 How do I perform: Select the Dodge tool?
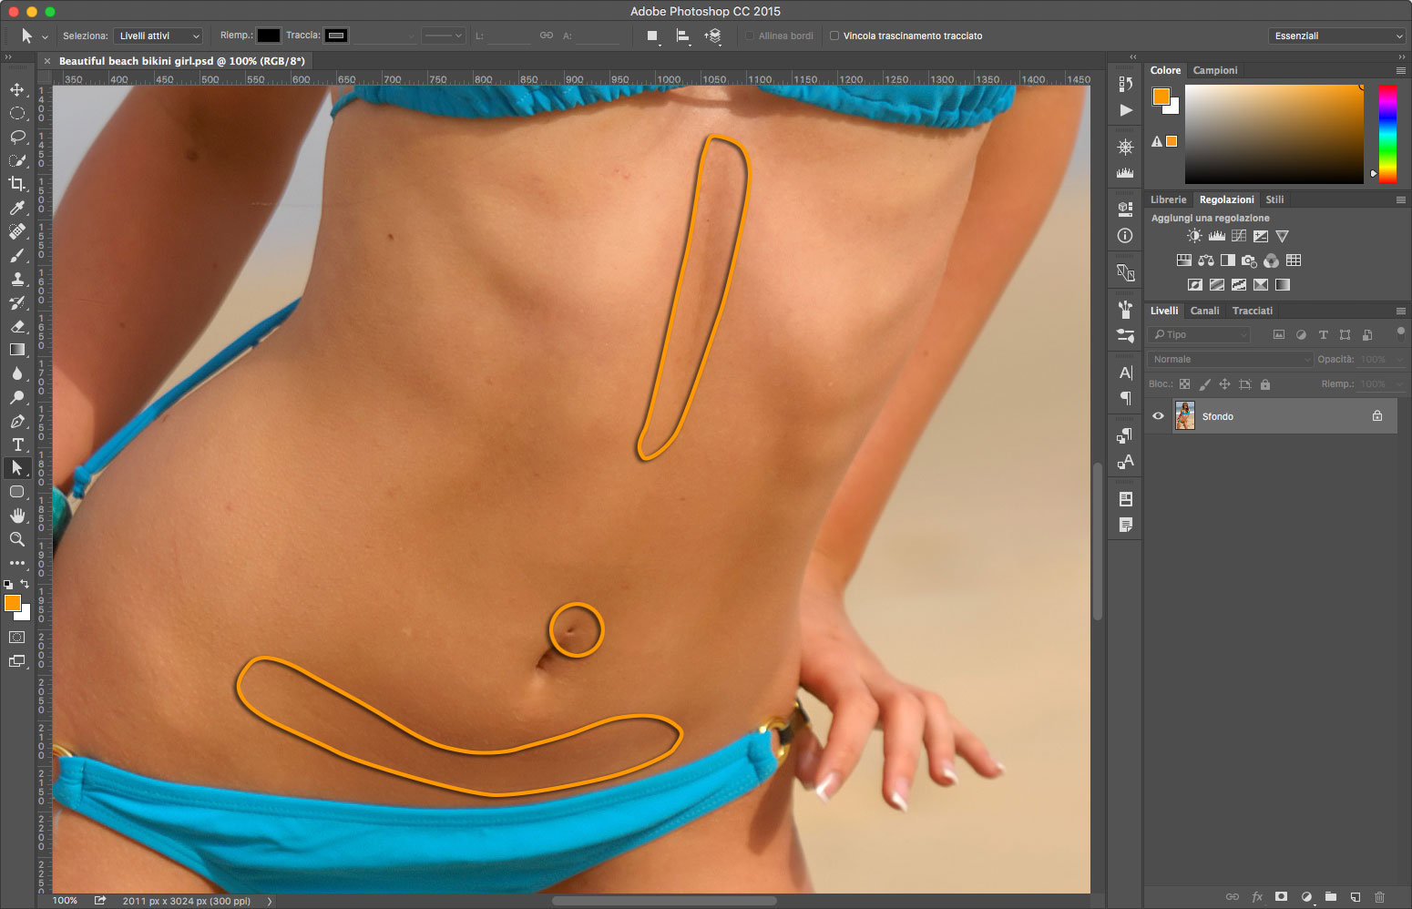16,397
